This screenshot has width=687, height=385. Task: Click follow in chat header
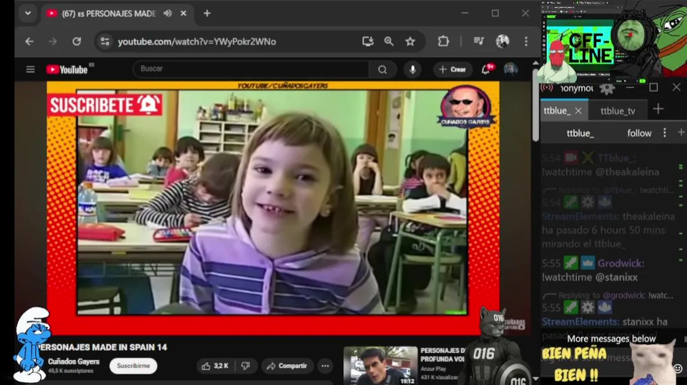639,133
